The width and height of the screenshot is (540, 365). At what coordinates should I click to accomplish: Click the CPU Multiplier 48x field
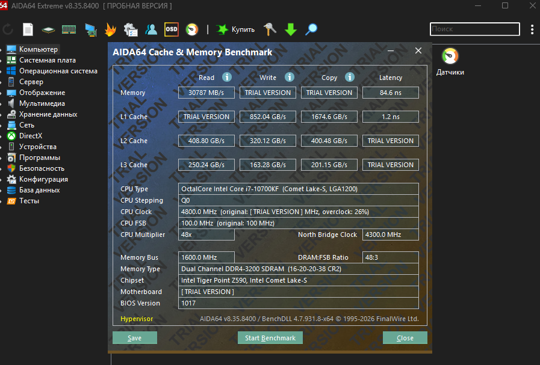click(206, 235)
